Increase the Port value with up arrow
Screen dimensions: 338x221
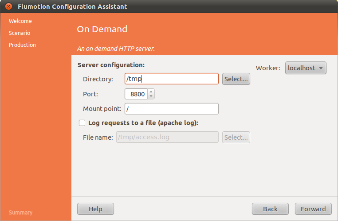[151, 92]
